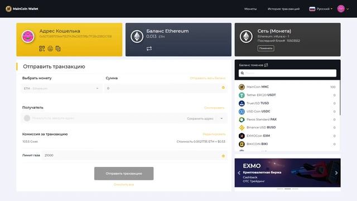
Task: Print the wallet address
Action: point(50,49)
